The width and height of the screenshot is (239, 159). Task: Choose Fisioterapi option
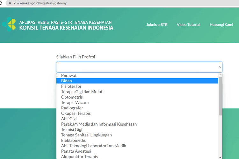[137, 86]
